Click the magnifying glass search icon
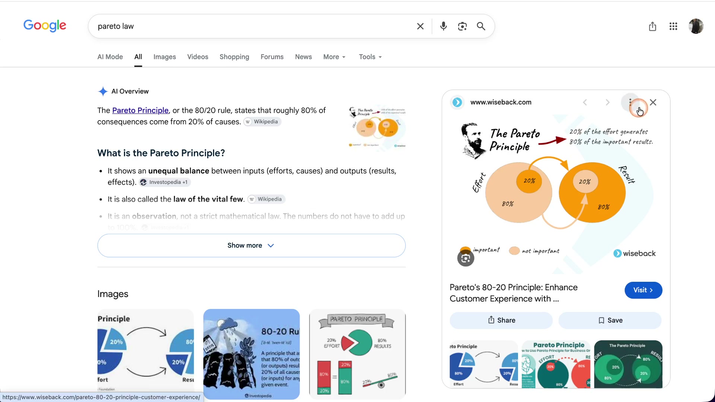 (481, 26)
